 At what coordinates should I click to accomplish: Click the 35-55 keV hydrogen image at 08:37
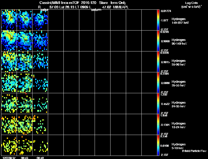(9, 83)
